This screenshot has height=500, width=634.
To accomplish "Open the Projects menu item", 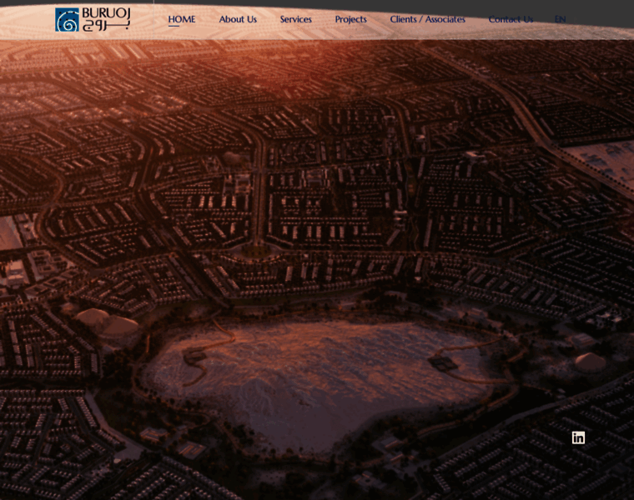I will tap(350, 19).
